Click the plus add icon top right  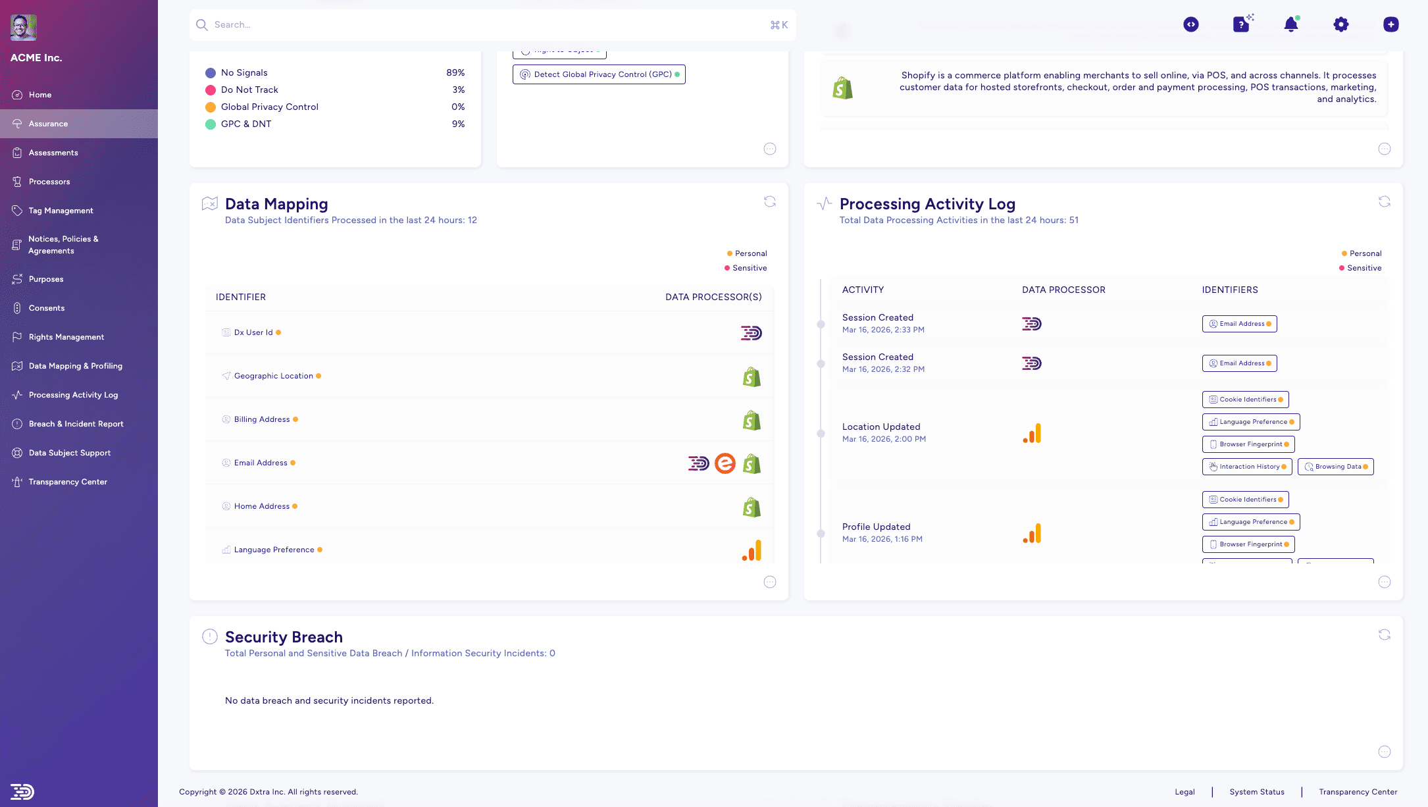pos(1390,25)
